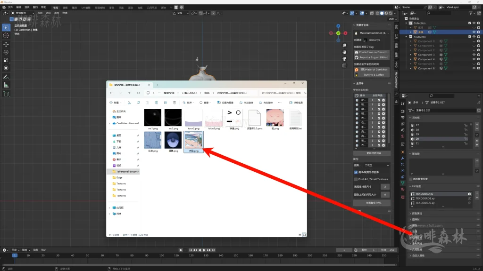Pick the Annotate pencil tool
Viewport: 483px width, 271px height.
tap(6, 77)
